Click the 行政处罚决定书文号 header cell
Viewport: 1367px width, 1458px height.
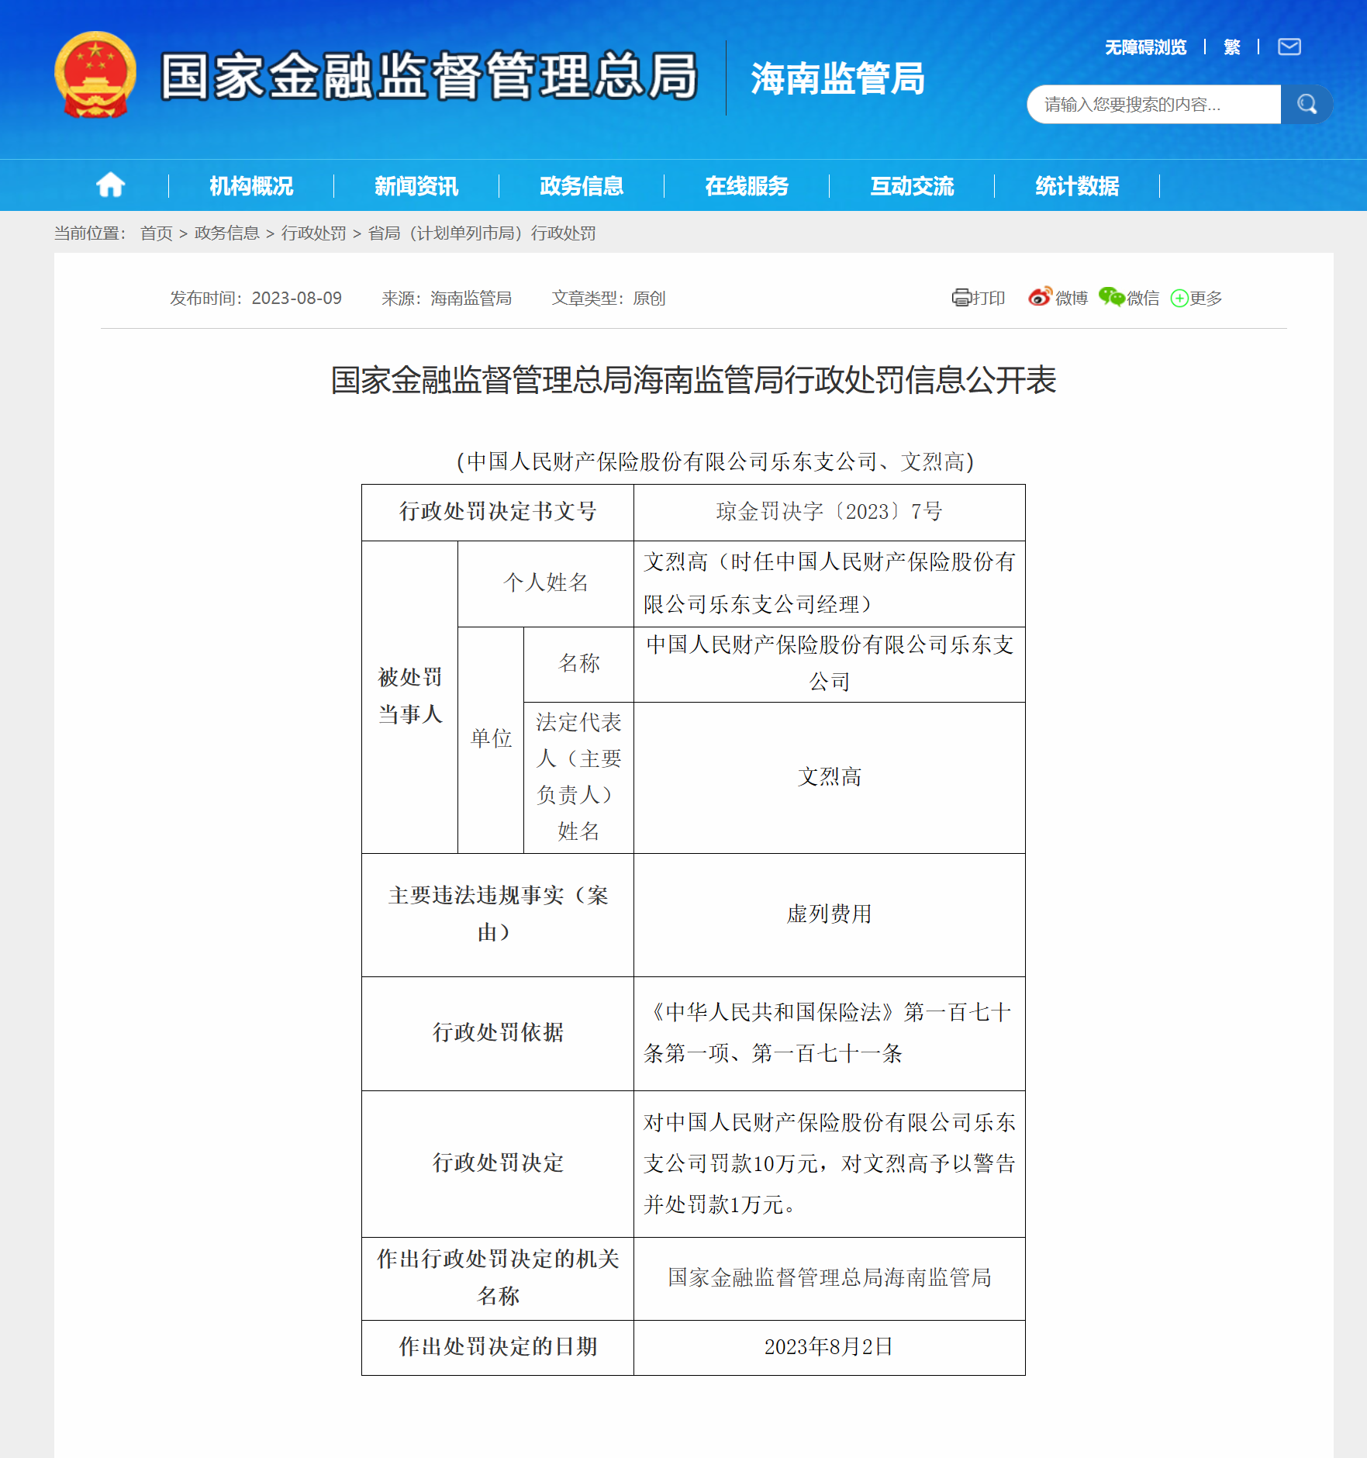[498, 512]
